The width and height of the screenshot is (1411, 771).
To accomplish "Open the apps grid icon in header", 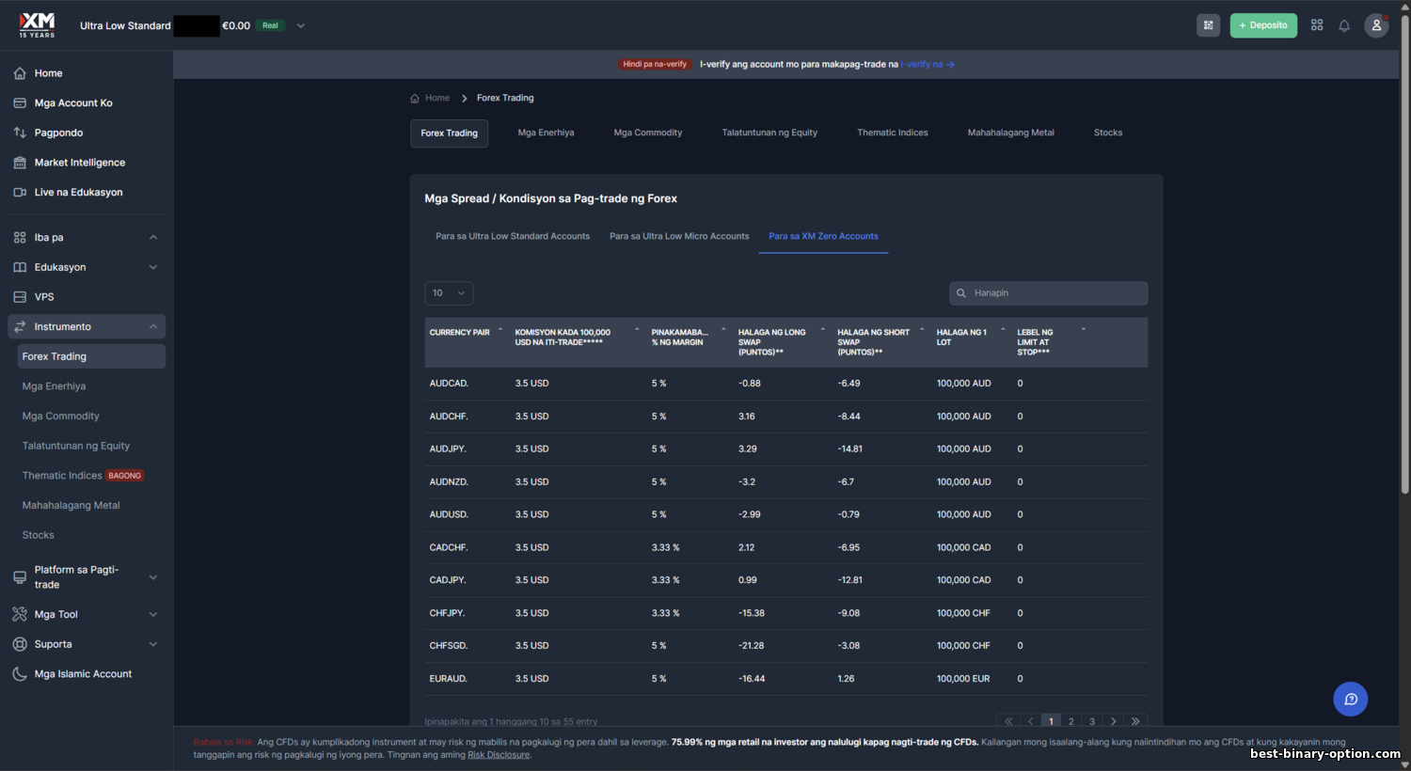I will 1317,25.
